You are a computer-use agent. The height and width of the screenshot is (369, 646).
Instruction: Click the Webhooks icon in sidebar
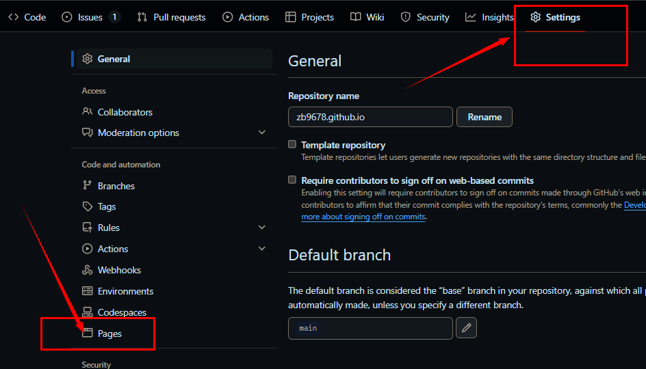(87, 270)
